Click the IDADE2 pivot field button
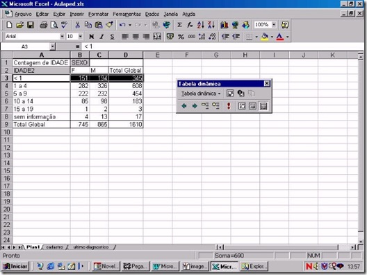367x275 pixels. [41, 70]
